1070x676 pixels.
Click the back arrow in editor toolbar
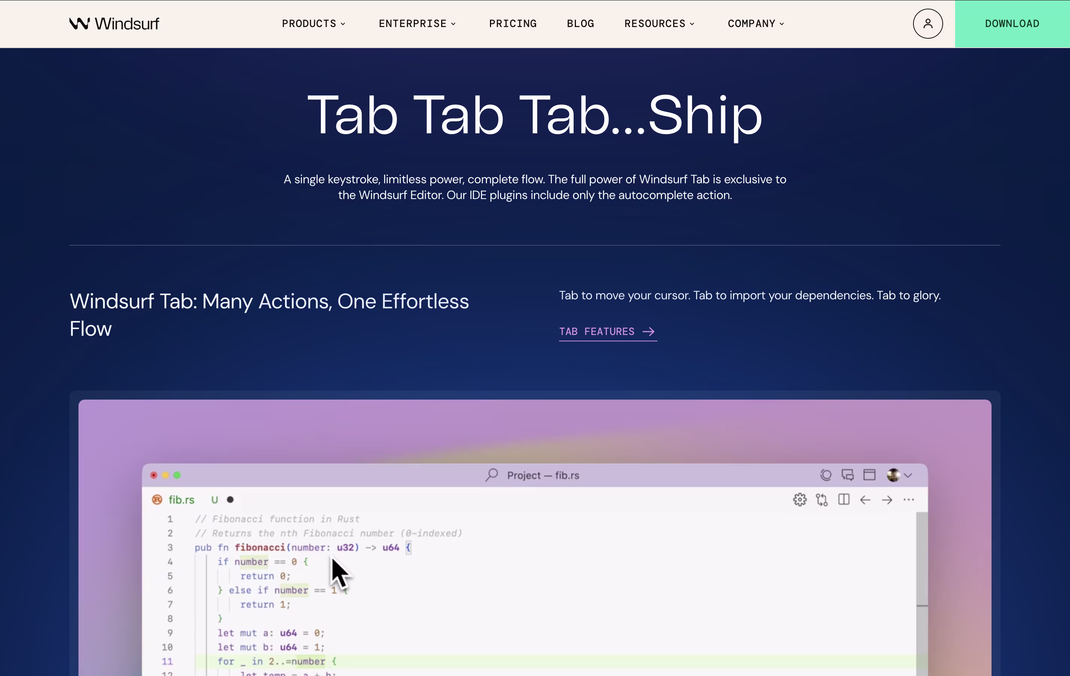(x=865, y=499)
